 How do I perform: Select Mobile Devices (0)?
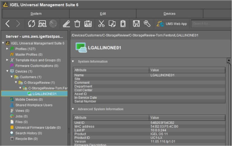pyautogui.click(x=29, y=99)
